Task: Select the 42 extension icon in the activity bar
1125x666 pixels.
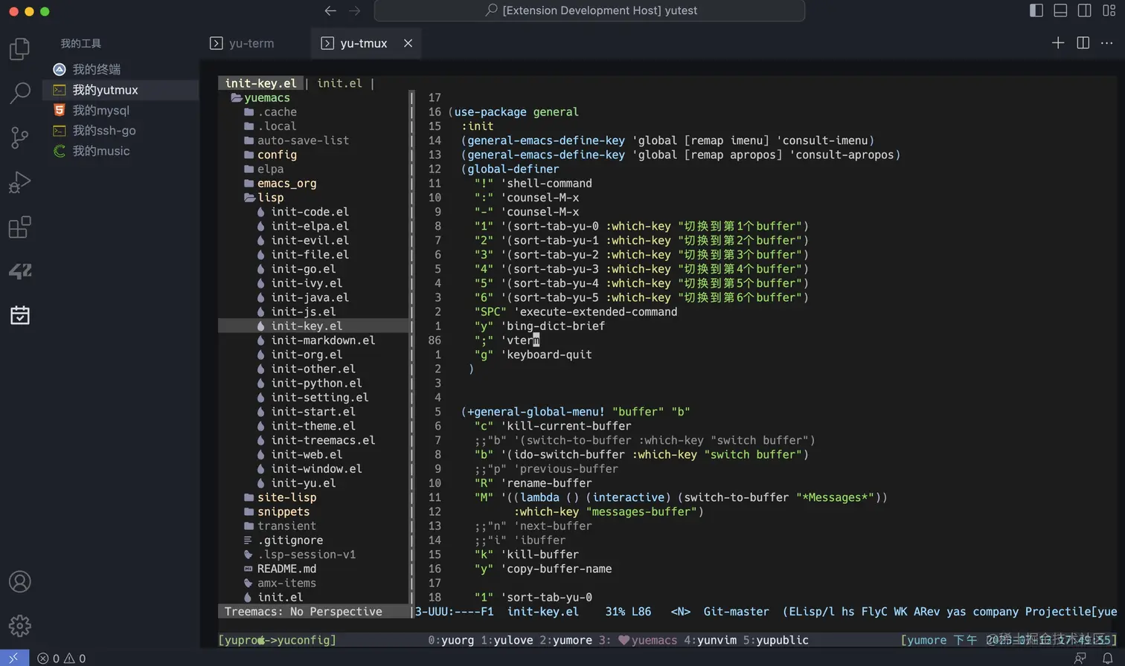Action: coord(19,271)
